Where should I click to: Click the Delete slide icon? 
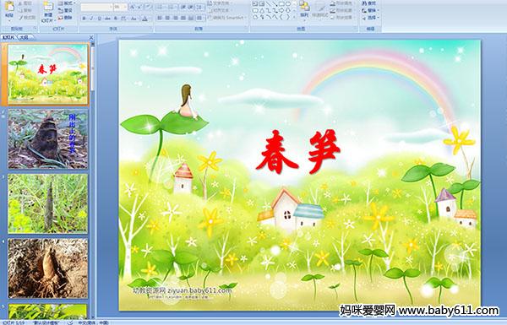[65, 18]
